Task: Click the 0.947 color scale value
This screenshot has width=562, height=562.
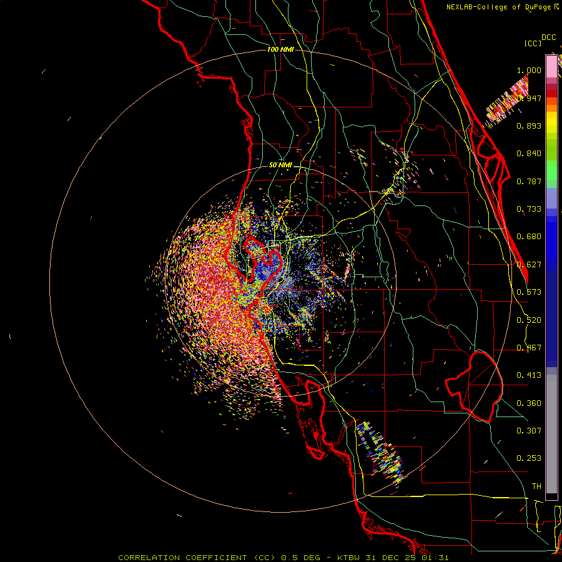Action: 529,98
